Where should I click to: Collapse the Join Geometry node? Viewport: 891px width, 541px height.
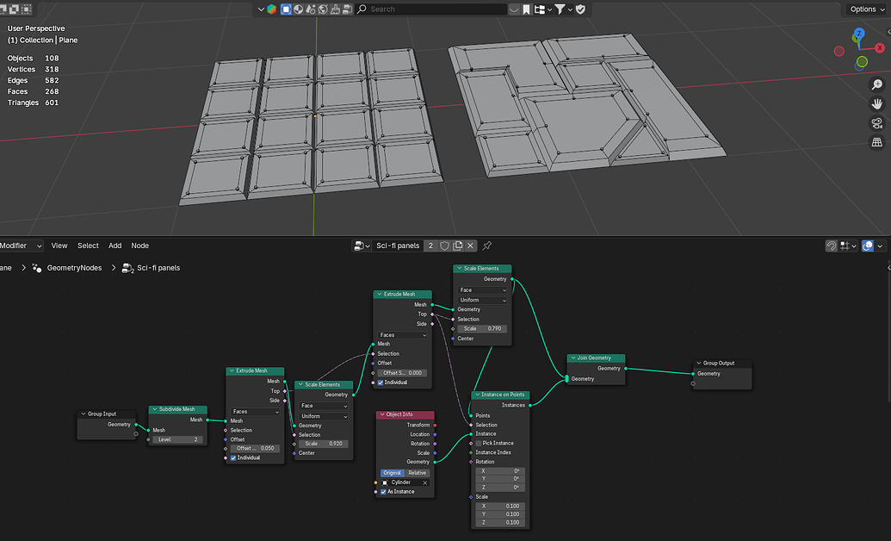coord(572,358)
